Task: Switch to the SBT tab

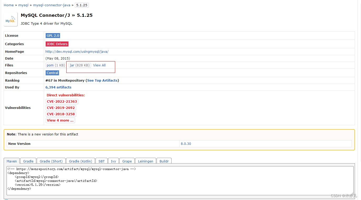Action: (x=102, y=161)
